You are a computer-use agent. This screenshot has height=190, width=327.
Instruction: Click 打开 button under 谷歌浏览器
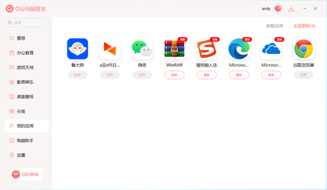303,75
